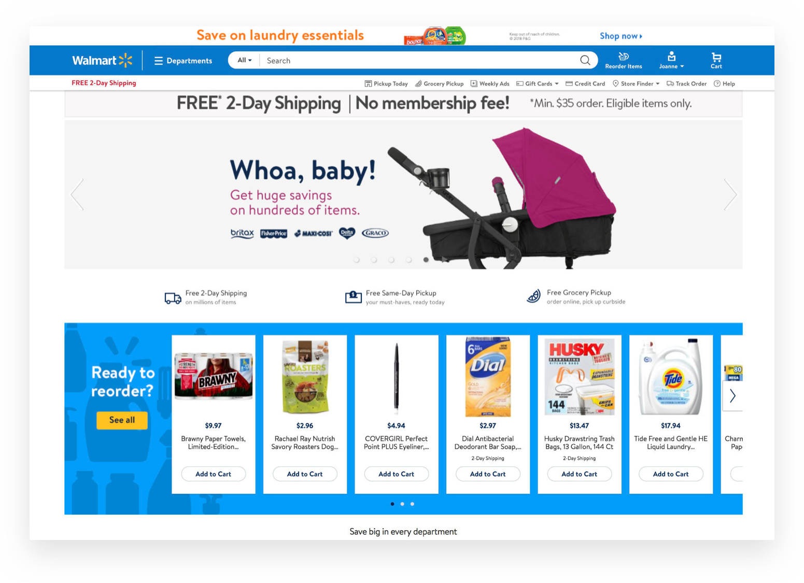Open the Departments menu
This screenshot has width=804, height=583.
pos(184,61)
